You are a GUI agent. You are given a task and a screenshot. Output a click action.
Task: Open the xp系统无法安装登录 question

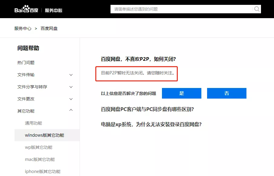pyautogui.click(x=151, y=124)
